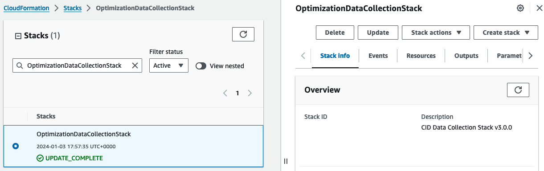
Task: Open the Outputs tab
Action: click(x=466, y=56)
